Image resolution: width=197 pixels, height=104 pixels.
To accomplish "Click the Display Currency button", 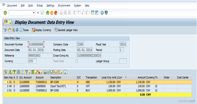I will click(x=42, y=30).
